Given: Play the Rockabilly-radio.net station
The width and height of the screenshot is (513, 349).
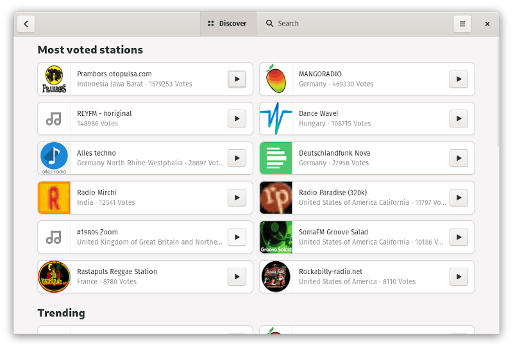Looking at the screenshot, I should (458, 277).
